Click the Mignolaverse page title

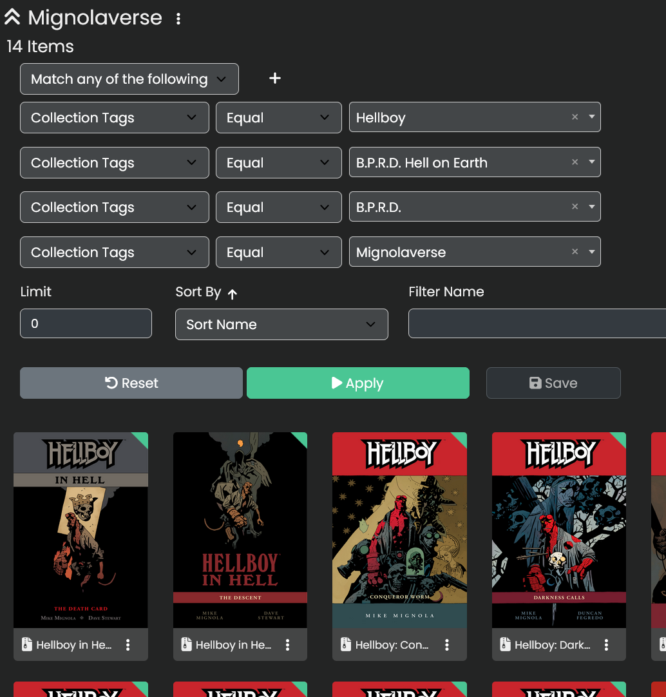(x=95, y=18)
